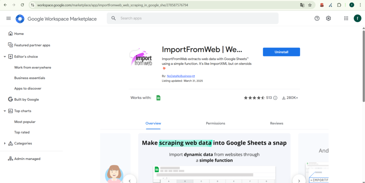This screenshot has height=183, width=365.
Task: Bookmark this page with the star icon
Action: click(x=310, y=5)
